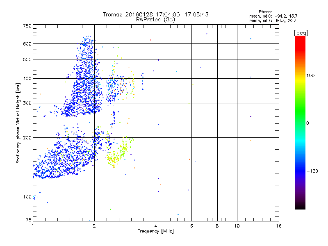Screen dimensions: 328x246
Task: Click the x-axis tick label '2'
Action: [94, 226]
